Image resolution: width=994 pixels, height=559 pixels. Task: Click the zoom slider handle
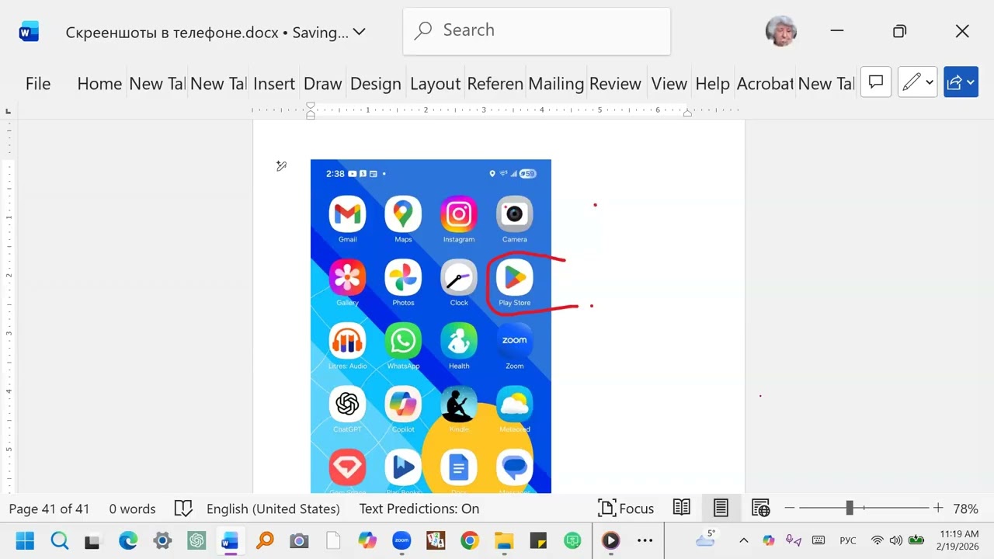pyautogui.click(x=850, y=508)
